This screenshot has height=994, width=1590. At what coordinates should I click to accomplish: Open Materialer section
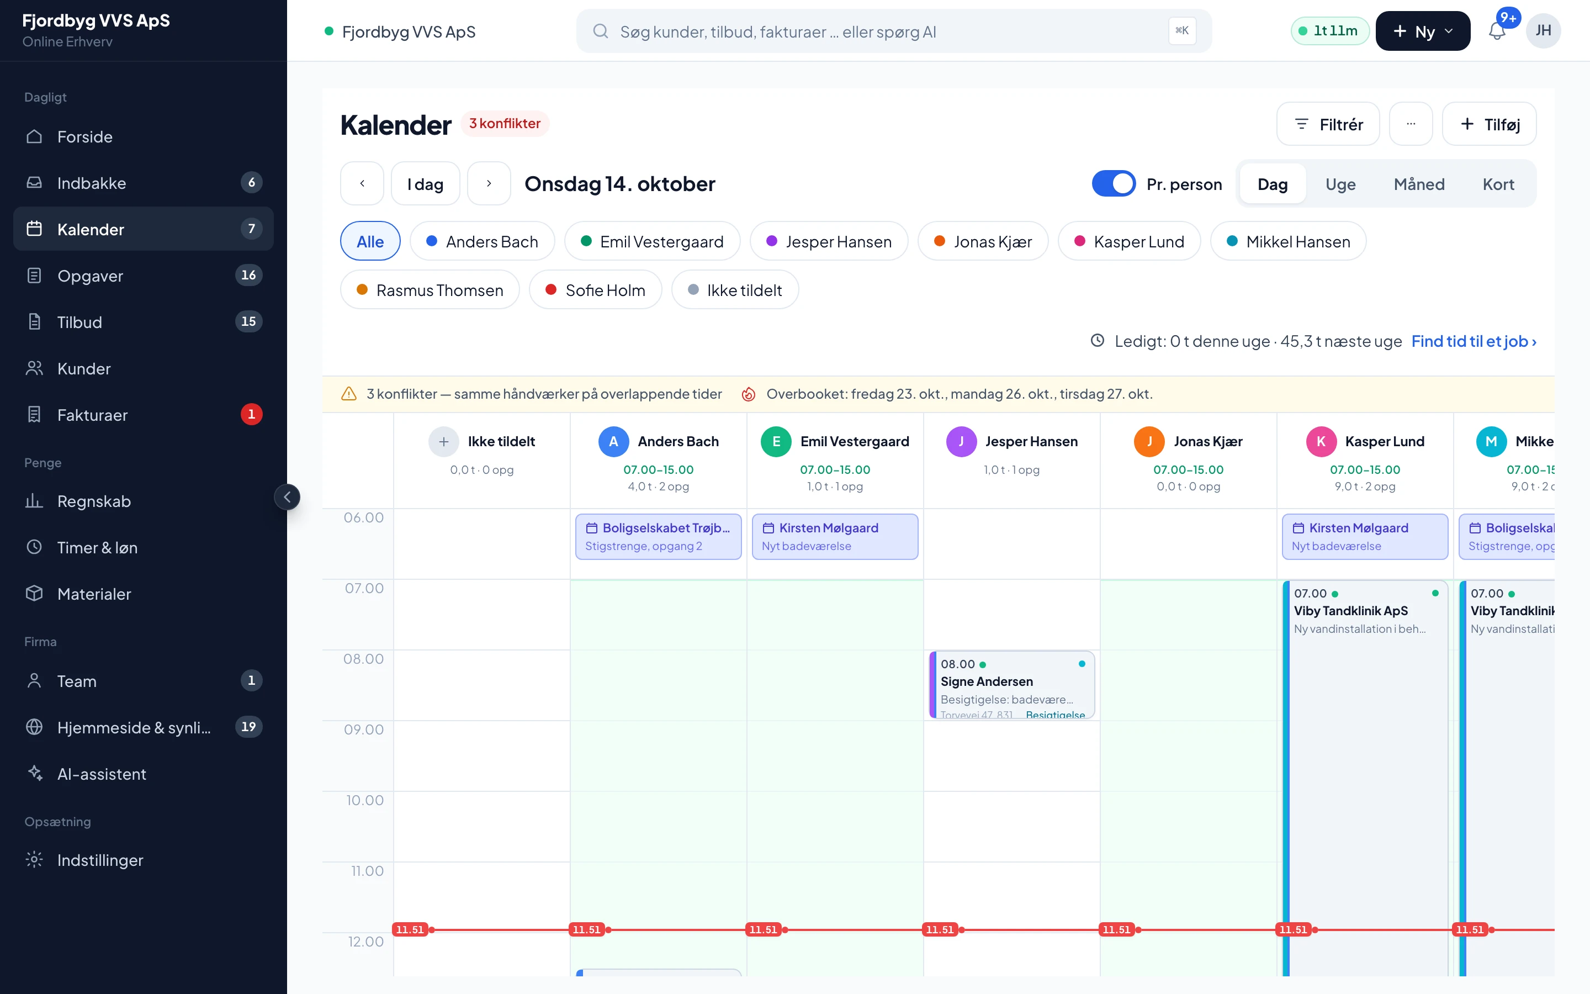coord(143,594)
